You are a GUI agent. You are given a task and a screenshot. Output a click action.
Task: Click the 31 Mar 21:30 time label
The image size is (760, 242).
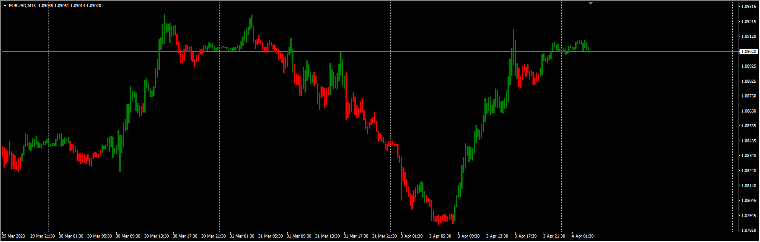point(384,236)
